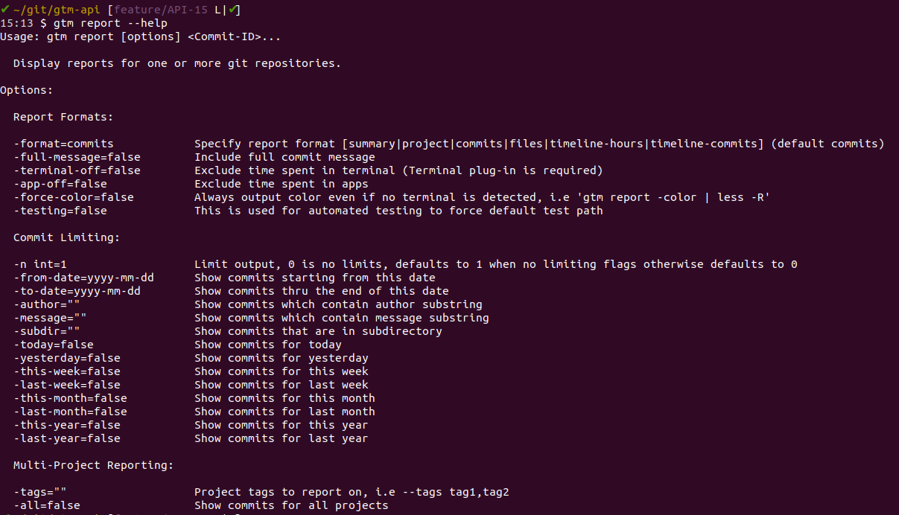
Task: Click the -from-date=yyyy-mm-dd option
Action: click(83, 278)
